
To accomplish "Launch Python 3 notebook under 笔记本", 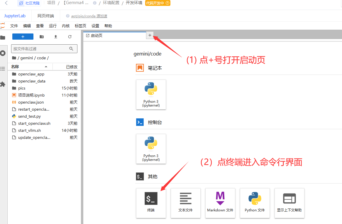I will click(151, 95).
